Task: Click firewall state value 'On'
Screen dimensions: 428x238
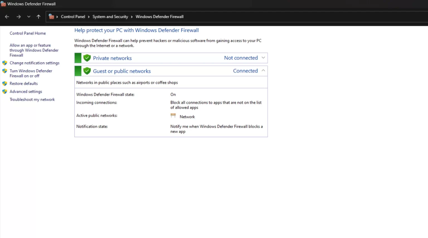Action: coord(173,95)
